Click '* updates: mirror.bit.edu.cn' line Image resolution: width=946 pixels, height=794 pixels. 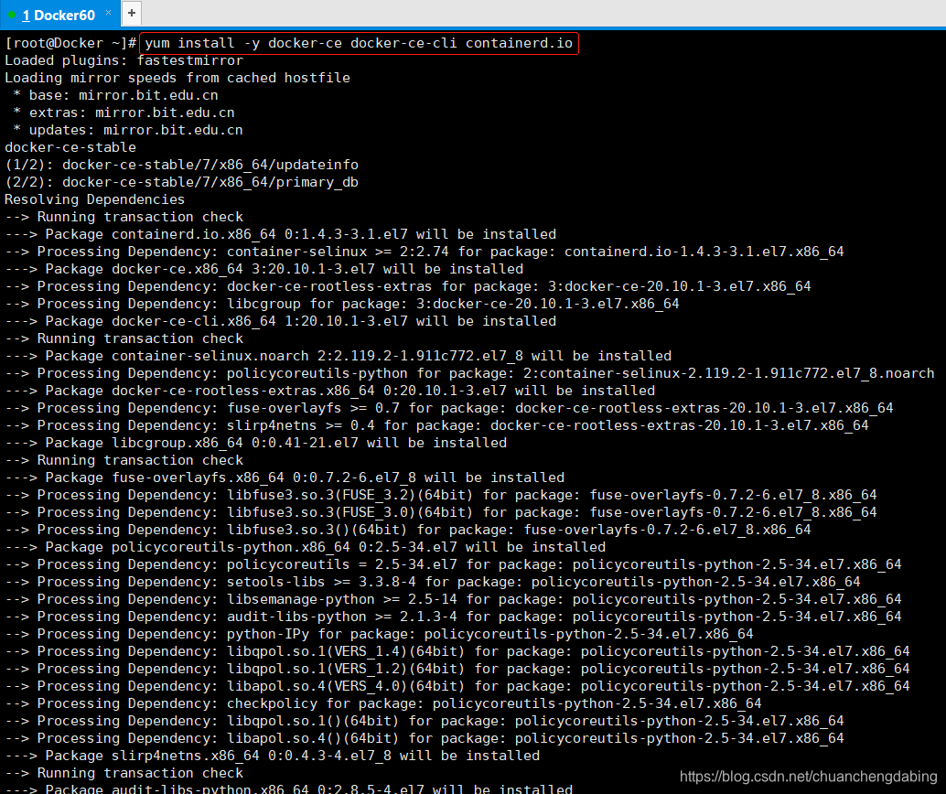(127, 130)
